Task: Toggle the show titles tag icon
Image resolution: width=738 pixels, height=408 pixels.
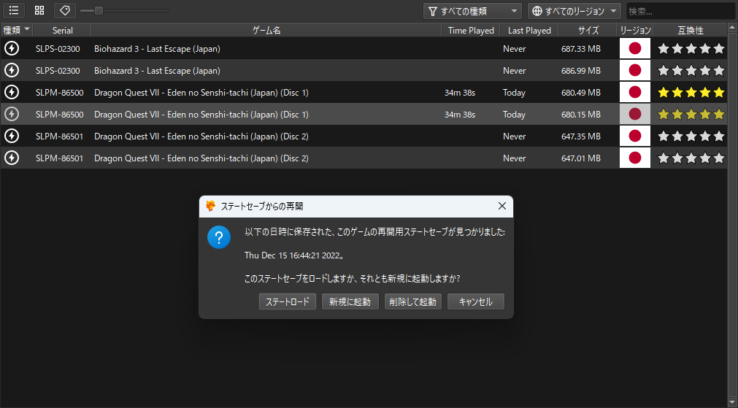Action: coord(65,10)
